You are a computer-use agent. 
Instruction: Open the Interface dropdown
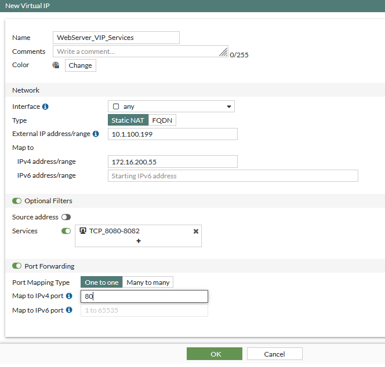click(x=171, y=107)
